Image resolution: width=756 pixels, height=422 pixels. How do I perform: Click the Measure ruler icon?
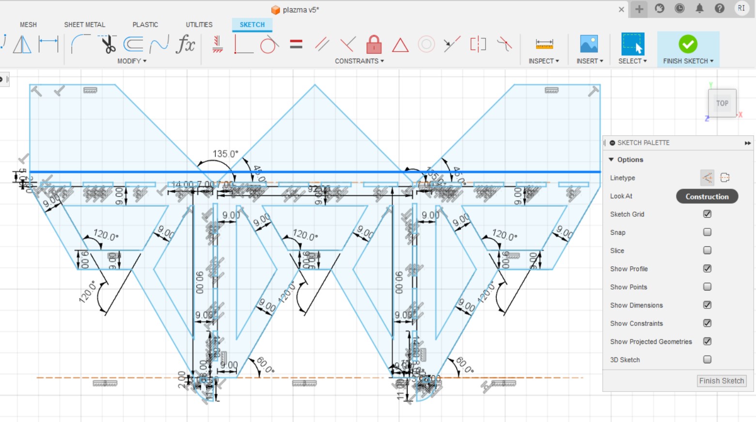544,45
